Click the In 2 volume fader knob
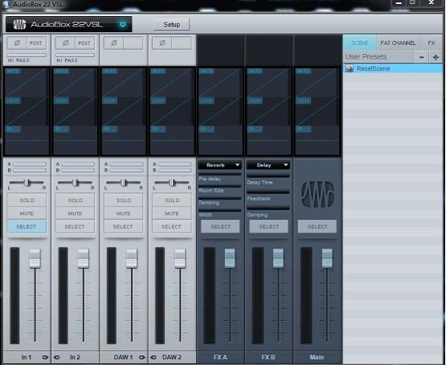The width and height of the screenshot is (446, 365). (84, 258)
